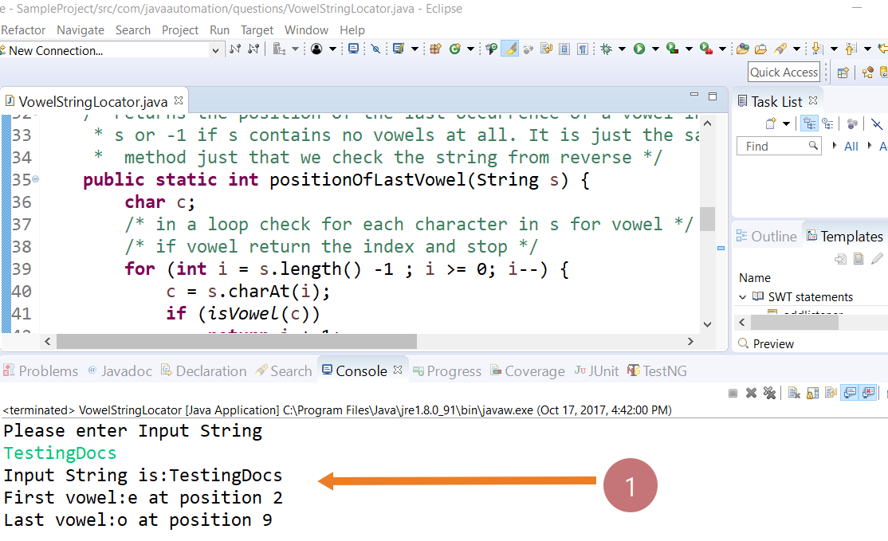Select the All filter in Task List
Viewport: 888px width, 541px height.
pos(853,146)
